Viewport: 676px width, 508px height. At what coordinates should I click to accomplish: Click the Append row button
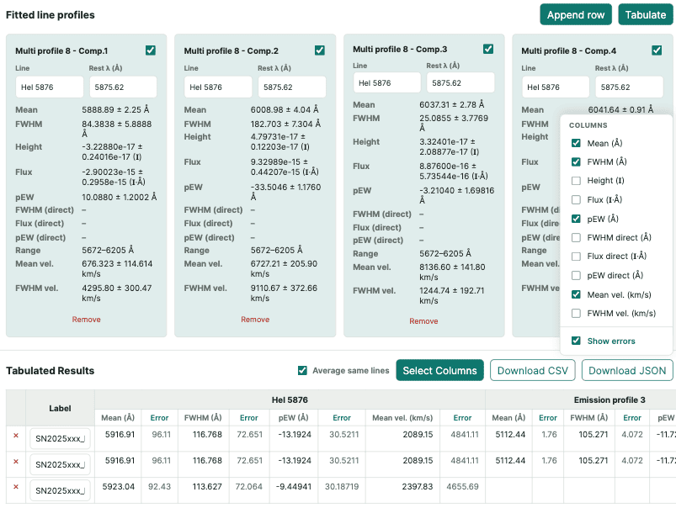tap(576, 14)
